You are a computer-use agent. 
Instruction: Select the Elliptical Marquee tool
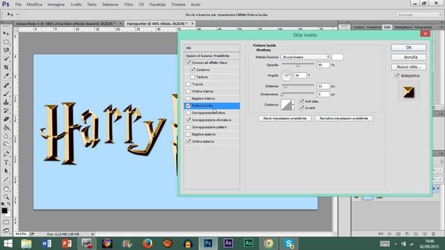click(x=6, y=42)
